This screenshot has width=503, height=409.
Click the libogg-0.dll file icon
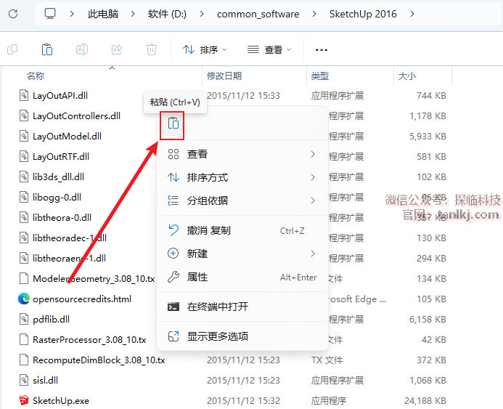(x=24, y=197)
